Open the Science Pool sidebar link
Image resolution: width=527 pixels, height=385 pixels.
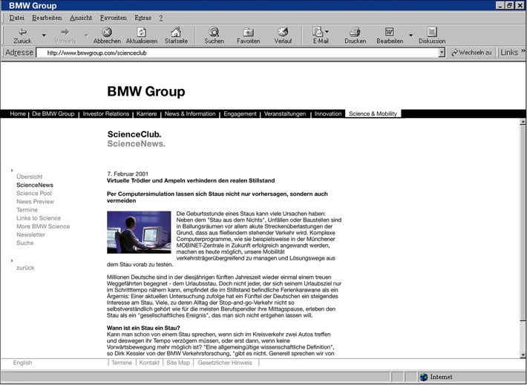tap(34, 193)
